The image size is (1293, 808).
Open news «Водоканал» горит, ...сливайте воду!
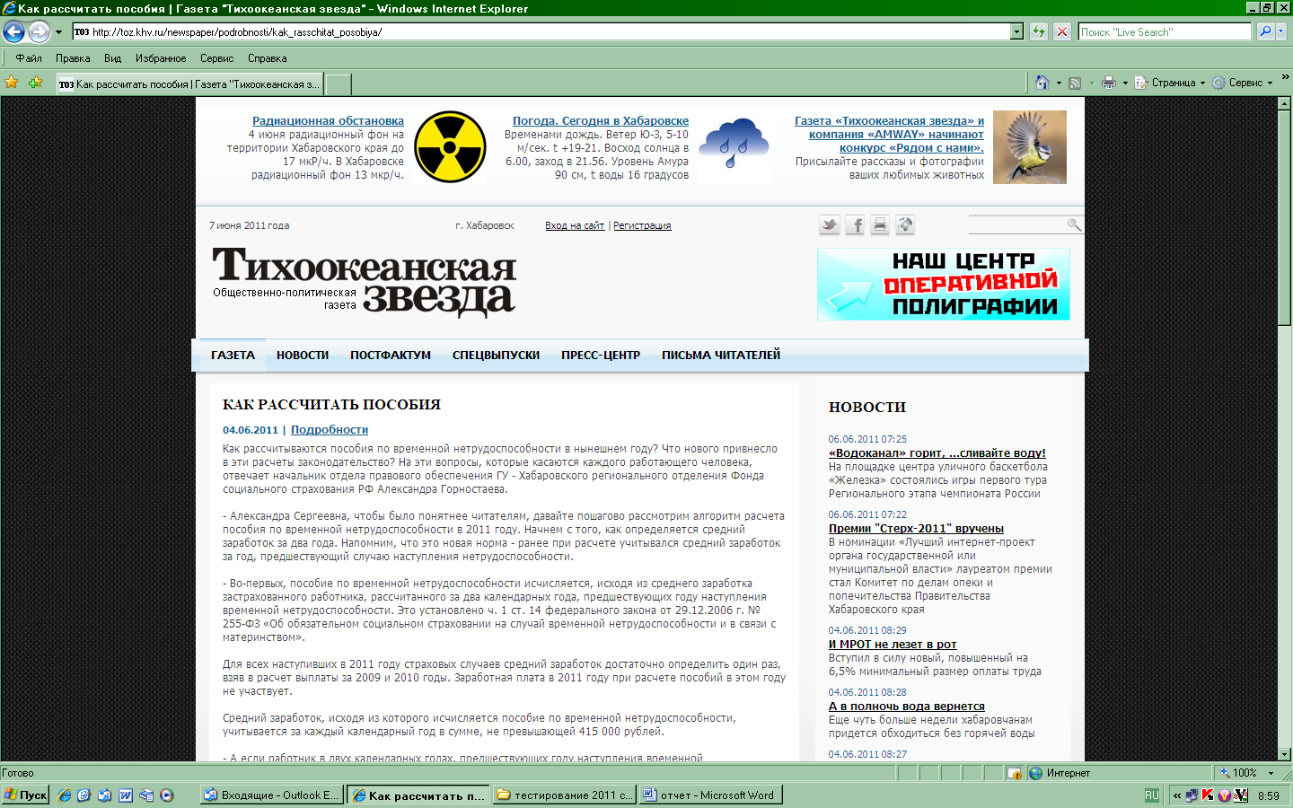937,453
